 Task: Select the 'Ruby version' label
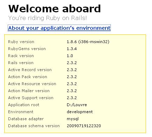pyautogui.click(x=21, y=42)
